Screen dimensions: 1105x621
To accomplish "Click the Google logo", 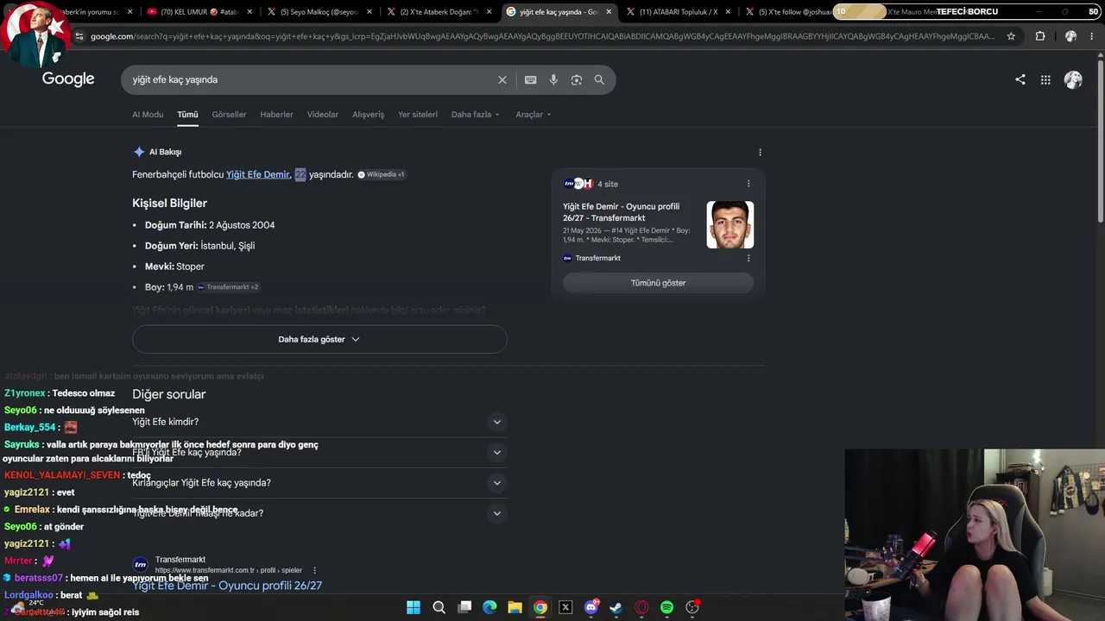I will pyautogui.click(x=68, y=79).
